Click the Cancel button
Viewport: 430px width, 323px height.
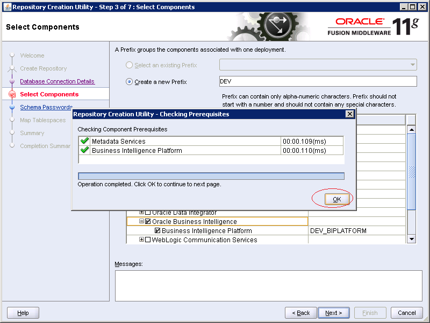coord(407,313)
